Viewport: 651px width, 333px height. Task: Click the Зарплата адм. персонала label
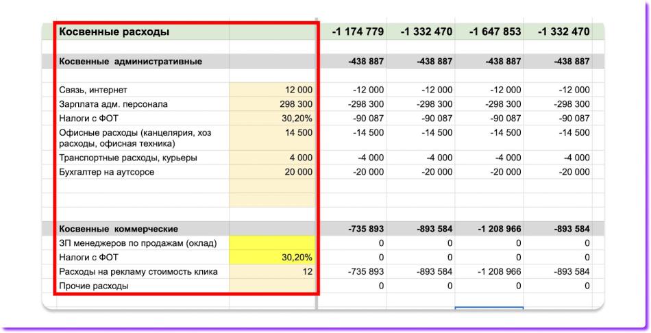(x=113, y=104)
